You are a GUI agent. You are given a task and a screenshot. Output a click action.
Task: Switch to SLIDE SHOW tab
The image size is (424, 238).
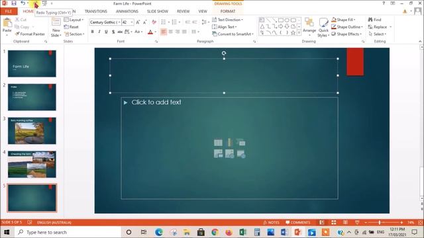(158, 11)
